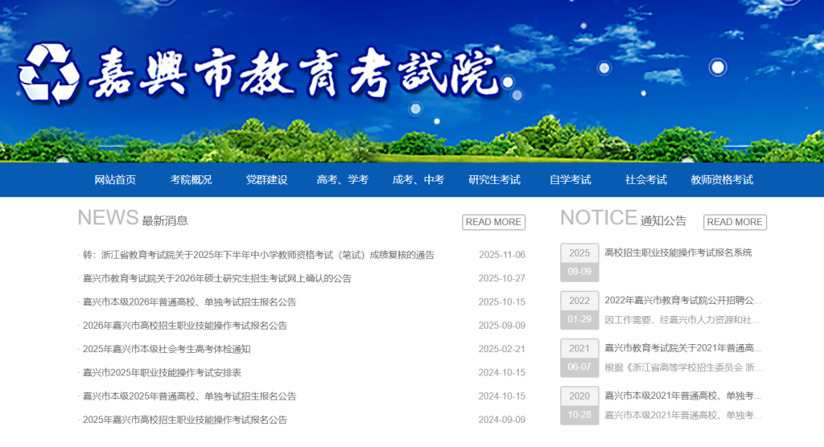Click the 2022 01-29 date badge

coord(579,310)
